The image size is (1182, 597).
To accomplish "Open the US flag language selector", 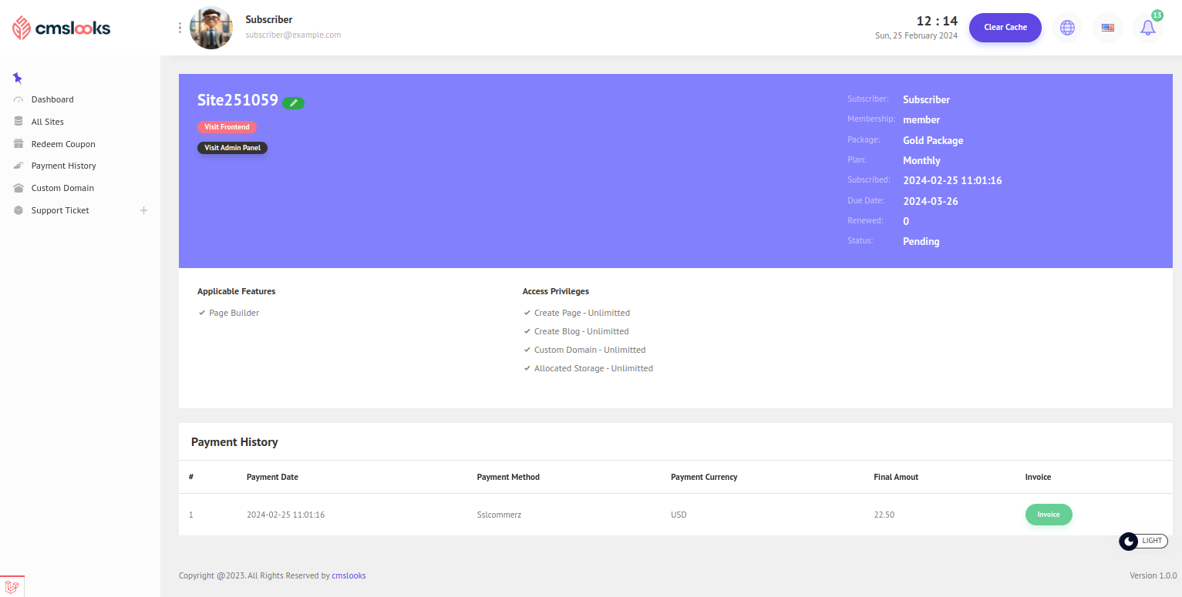I will [1108, 28].
